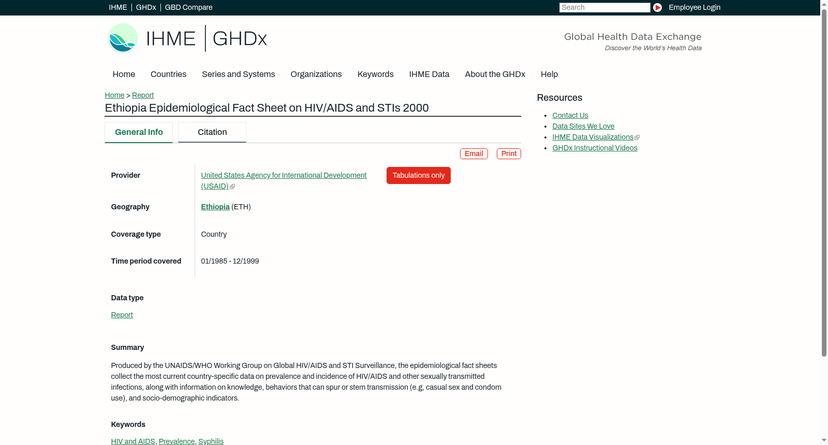Click the page vertical scrollbar thumb
Image resolution: width=828 pixels, height=445 pixels.
(x=824, y=182)
